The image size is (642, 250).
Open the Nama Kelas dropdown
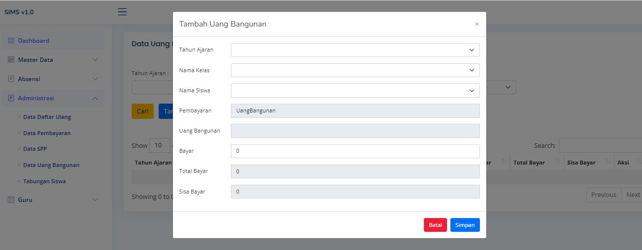[355, 70]
